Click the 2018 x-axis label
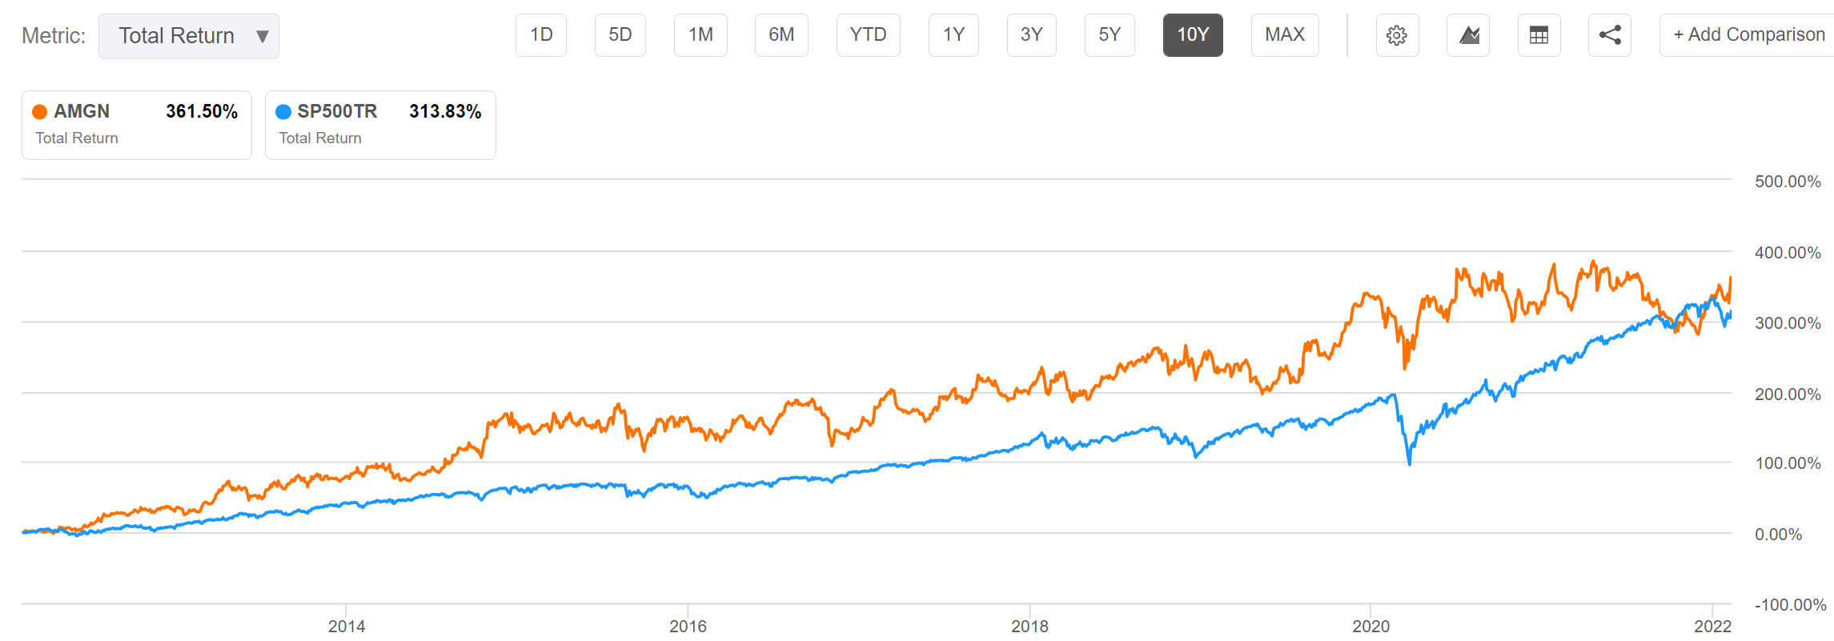 click(1029, 627)
